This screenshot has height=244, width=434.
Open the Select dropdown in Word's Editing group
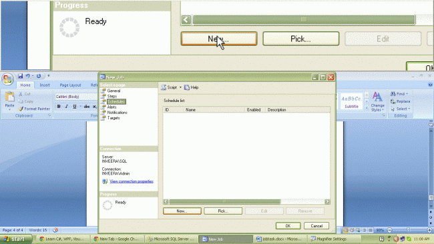pyautogui.click(x=400, y=109)
